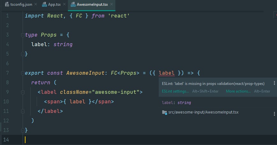
Task: Open More actions link in tooltip
Action: [x=238, y=91]
